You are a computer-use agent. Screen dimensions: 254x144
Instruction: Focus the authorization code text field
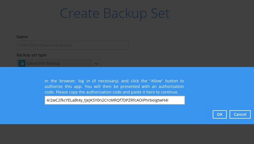coord(115,100)
